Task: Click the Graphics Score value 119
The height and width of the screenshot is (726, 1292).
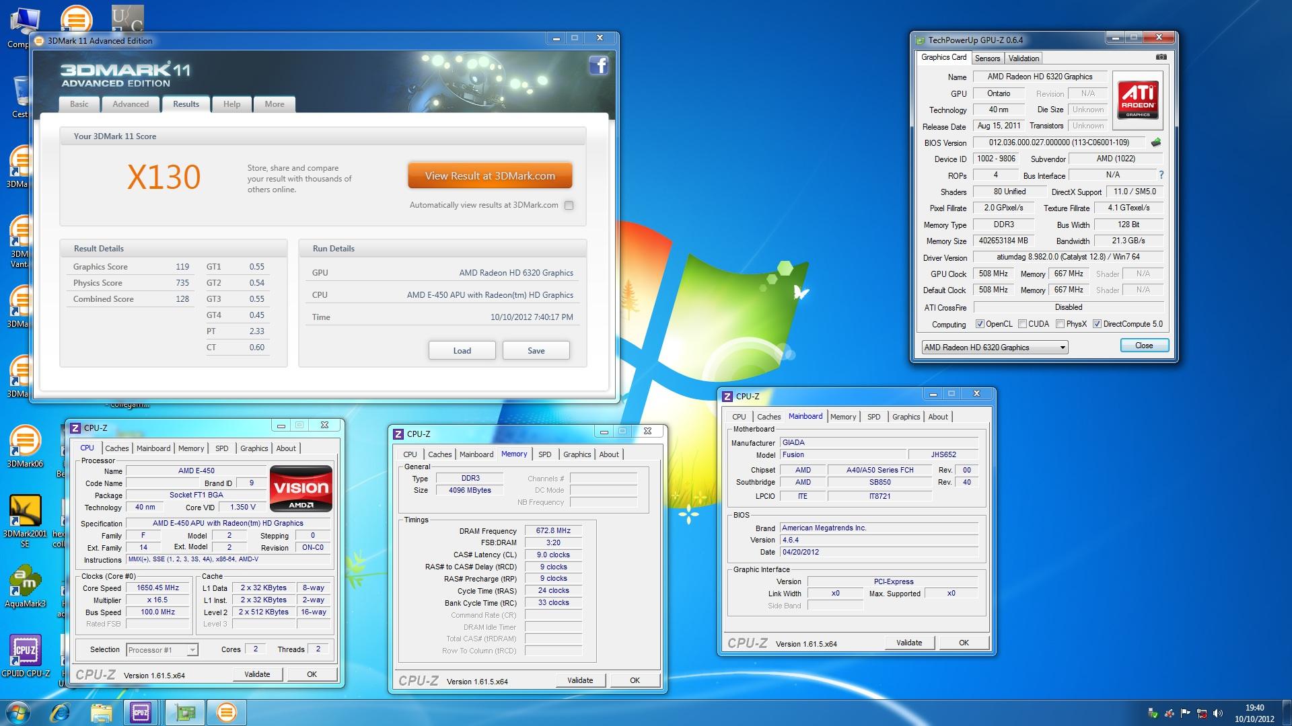Action: click(x=182, y=267)
